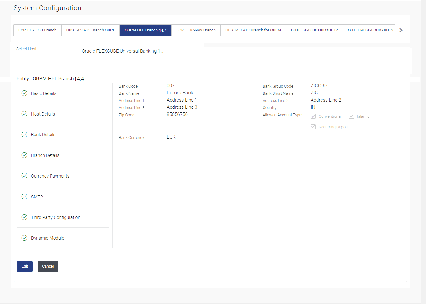Click the Basic Details checkmark icon
Screen dimensions: 426x304
(24, 93)
